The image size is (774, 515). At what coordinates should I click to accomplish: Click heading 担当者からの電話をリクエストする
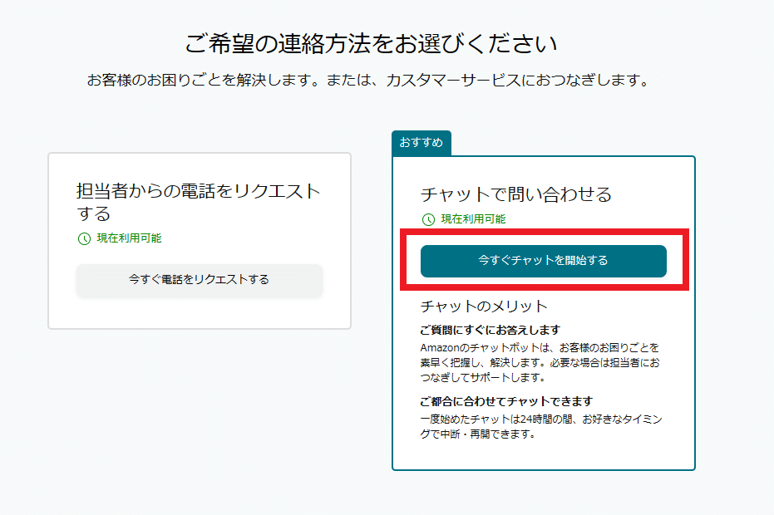pyautogui.click(x=199, y=202)
